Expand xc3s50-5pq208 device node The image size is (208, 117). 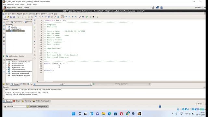[x=7, y=29]
